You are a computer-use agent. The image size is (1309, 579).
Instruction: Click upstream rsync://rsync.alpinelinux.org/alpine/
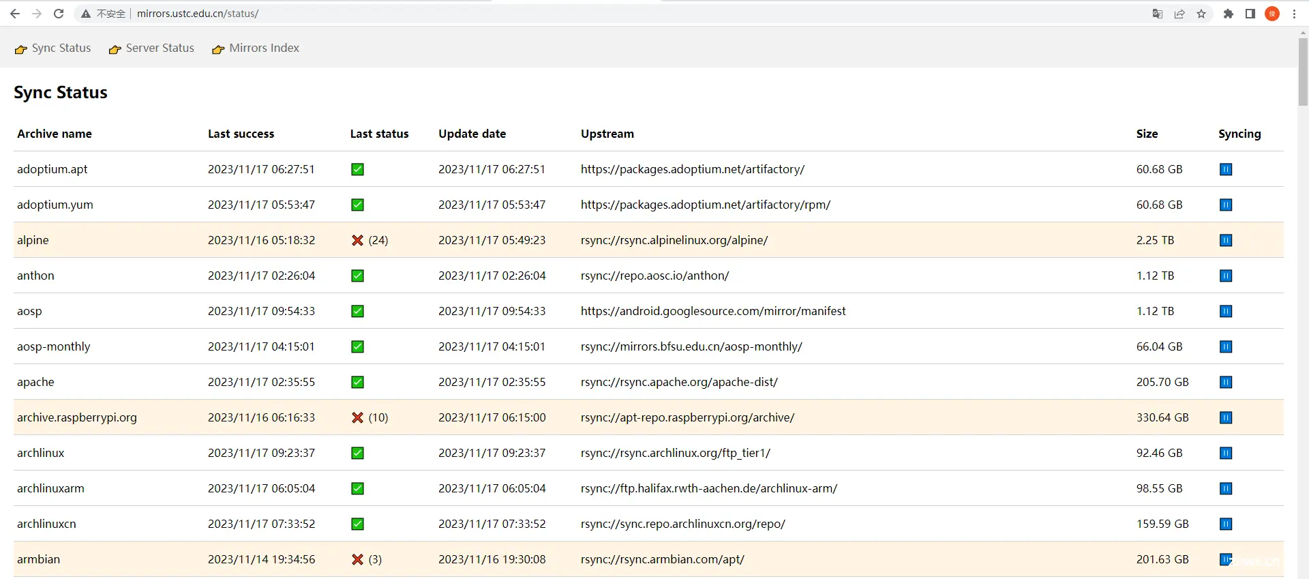pos(674,240)
